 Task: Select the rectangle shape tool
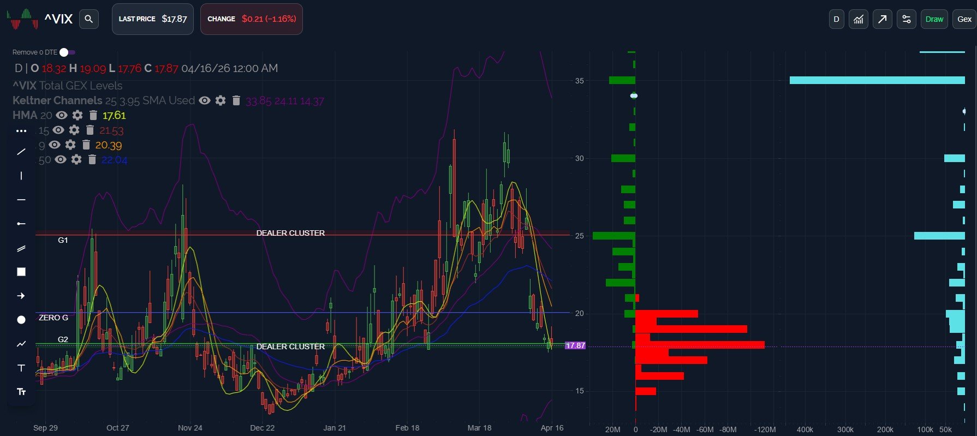point(21,272)
